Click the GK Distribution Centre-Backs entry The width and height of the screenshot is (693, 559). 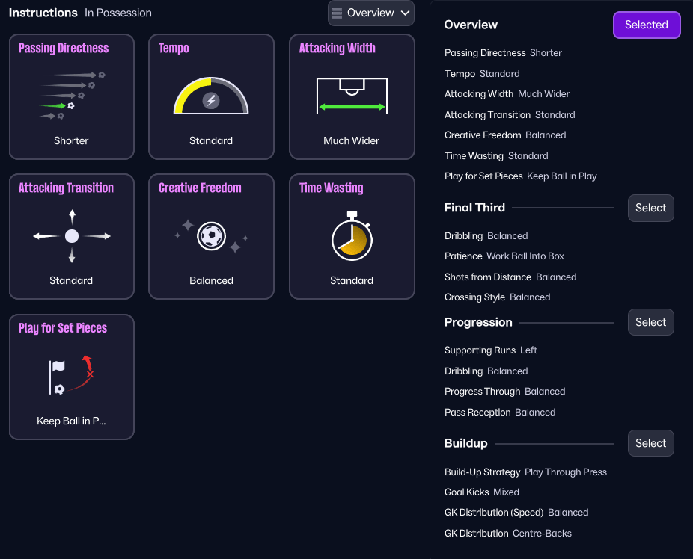pyautogui.click(x=507, y=534)
